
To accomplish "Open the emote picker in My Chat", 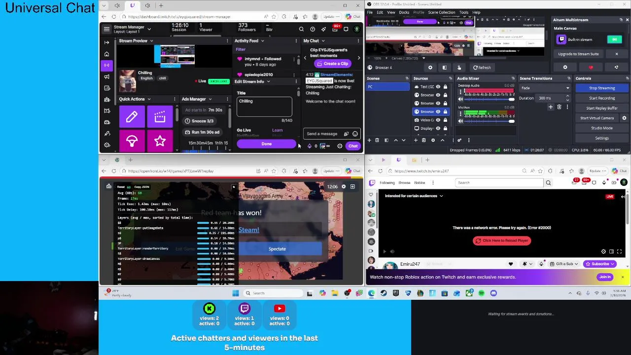I will pos(355,134).
